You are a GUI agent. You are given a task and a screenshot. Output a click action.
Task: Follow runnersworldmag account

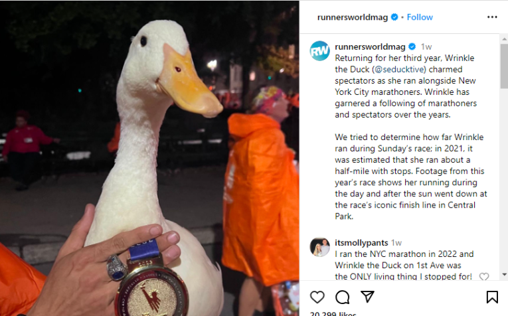coord(420,17)
